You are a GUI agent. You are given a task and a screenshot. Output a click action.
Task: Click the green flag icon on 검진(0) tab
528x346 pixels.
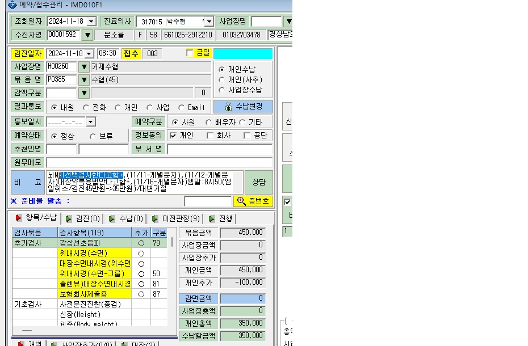(x=69, y=219)
